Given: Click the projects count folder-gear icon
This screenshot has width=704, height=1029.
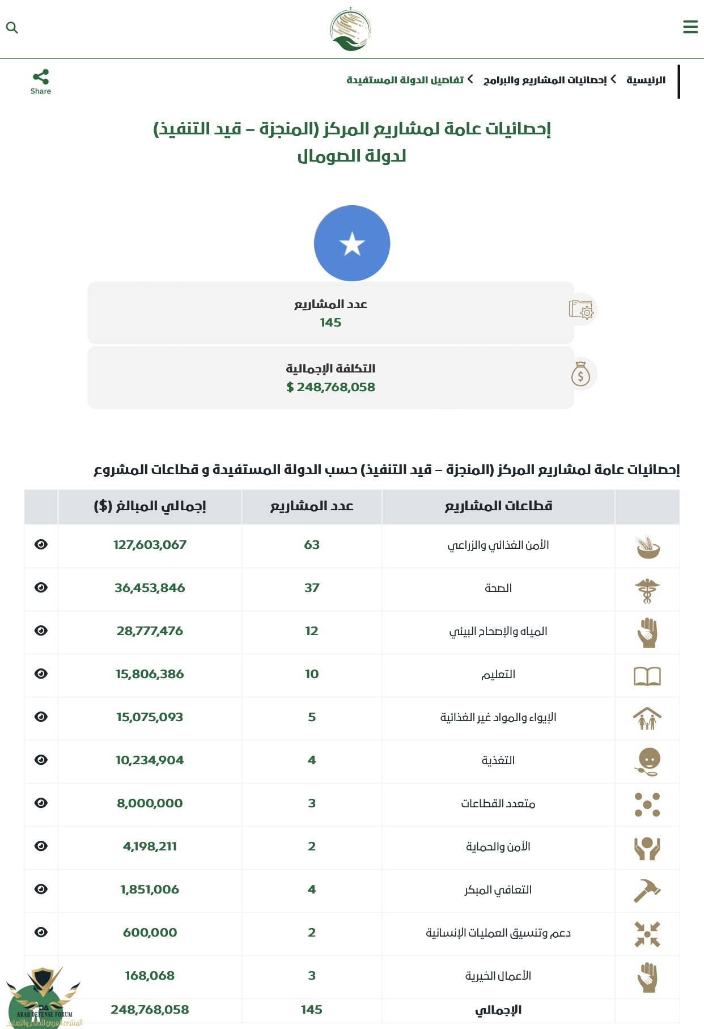Looking at the screenshot, I should click(581, 310).
